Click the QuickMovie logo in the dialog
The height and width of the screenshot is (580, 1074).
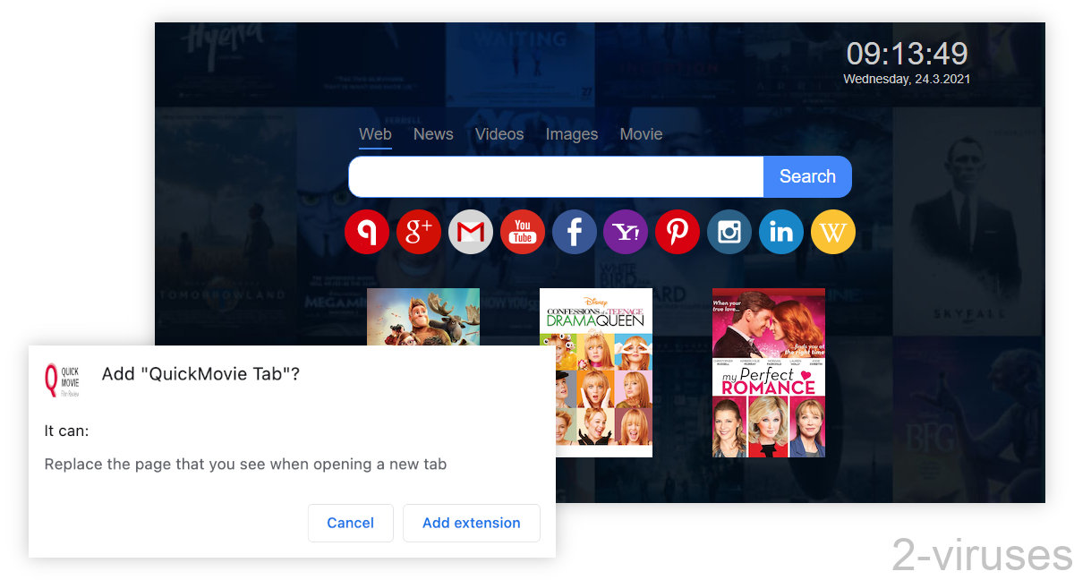tap(61, 378)
